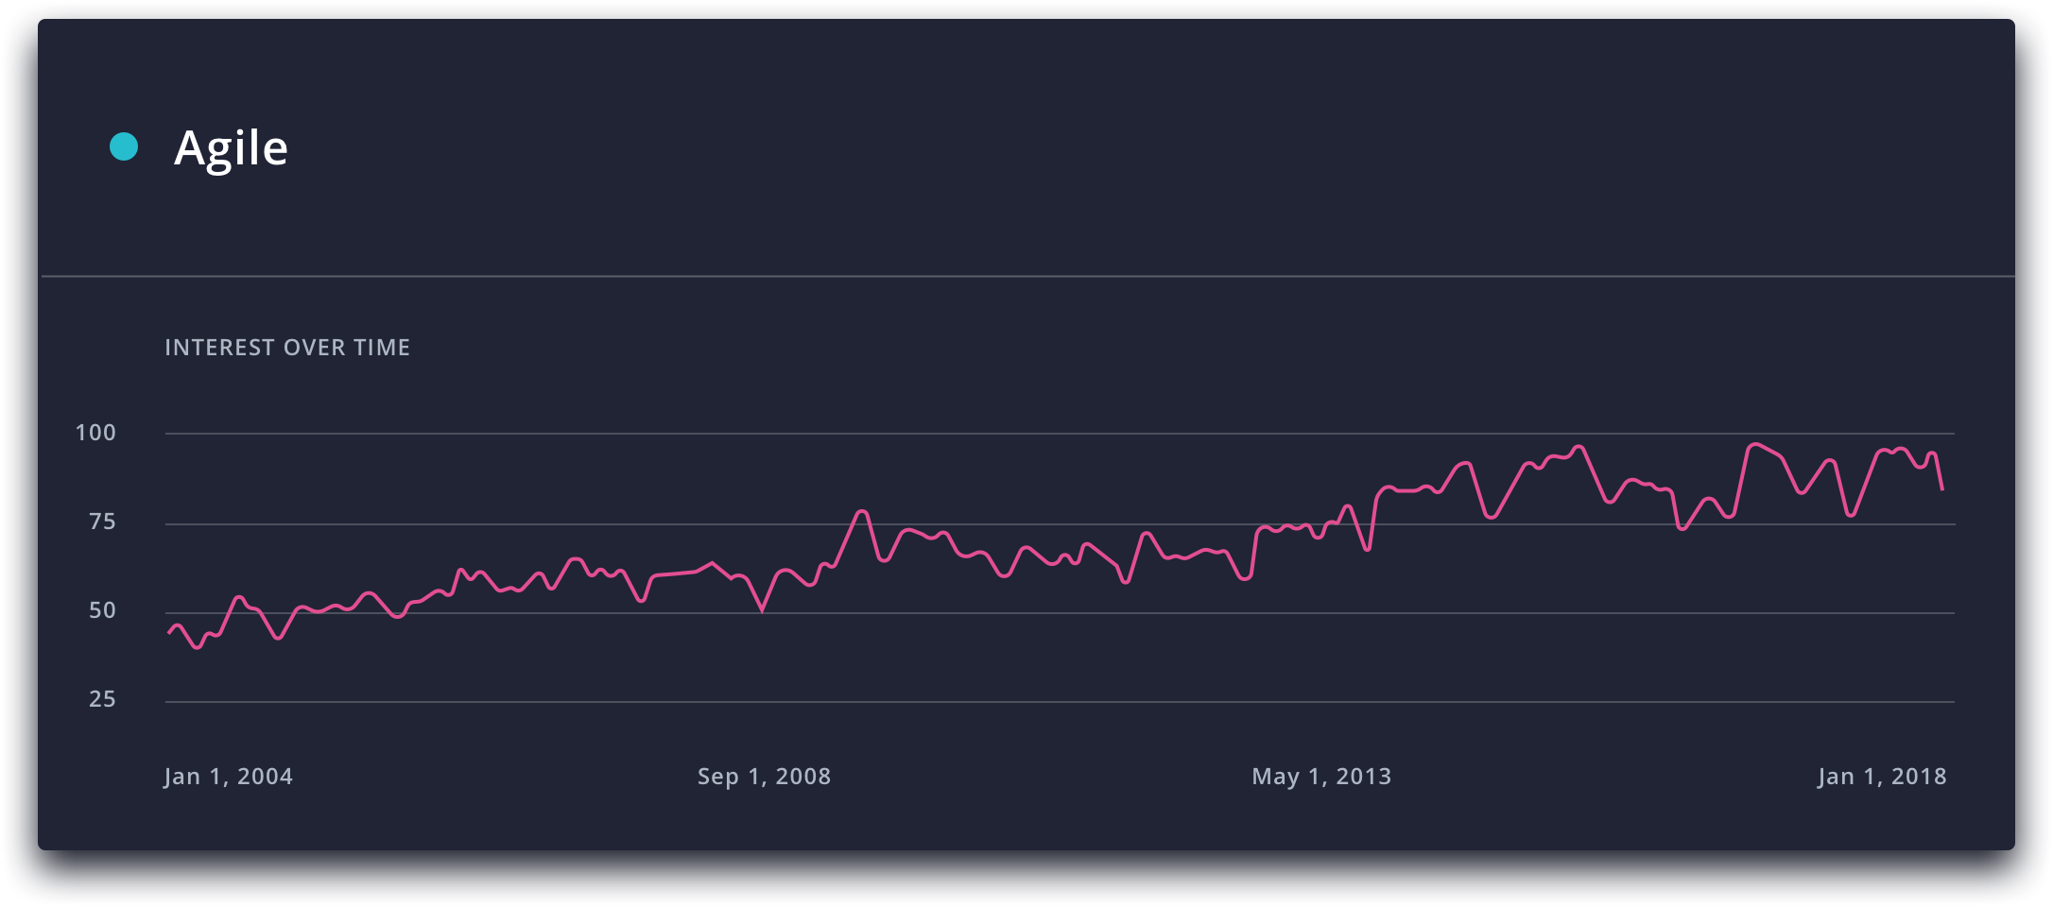
Task: Click the INTEREST OVER TIME label
Action: (287, 348)
